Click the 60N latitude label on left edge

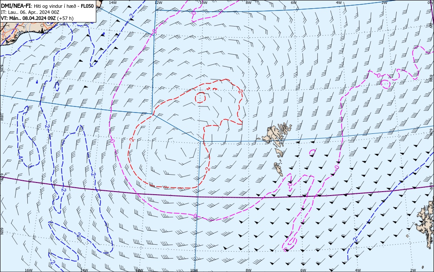coord(2,232)
